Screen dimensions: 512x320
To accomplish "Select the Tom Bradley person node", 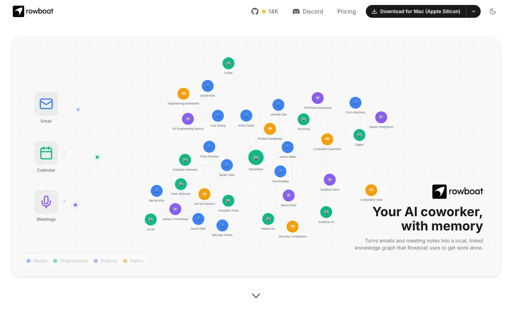I will click(280, 172).
